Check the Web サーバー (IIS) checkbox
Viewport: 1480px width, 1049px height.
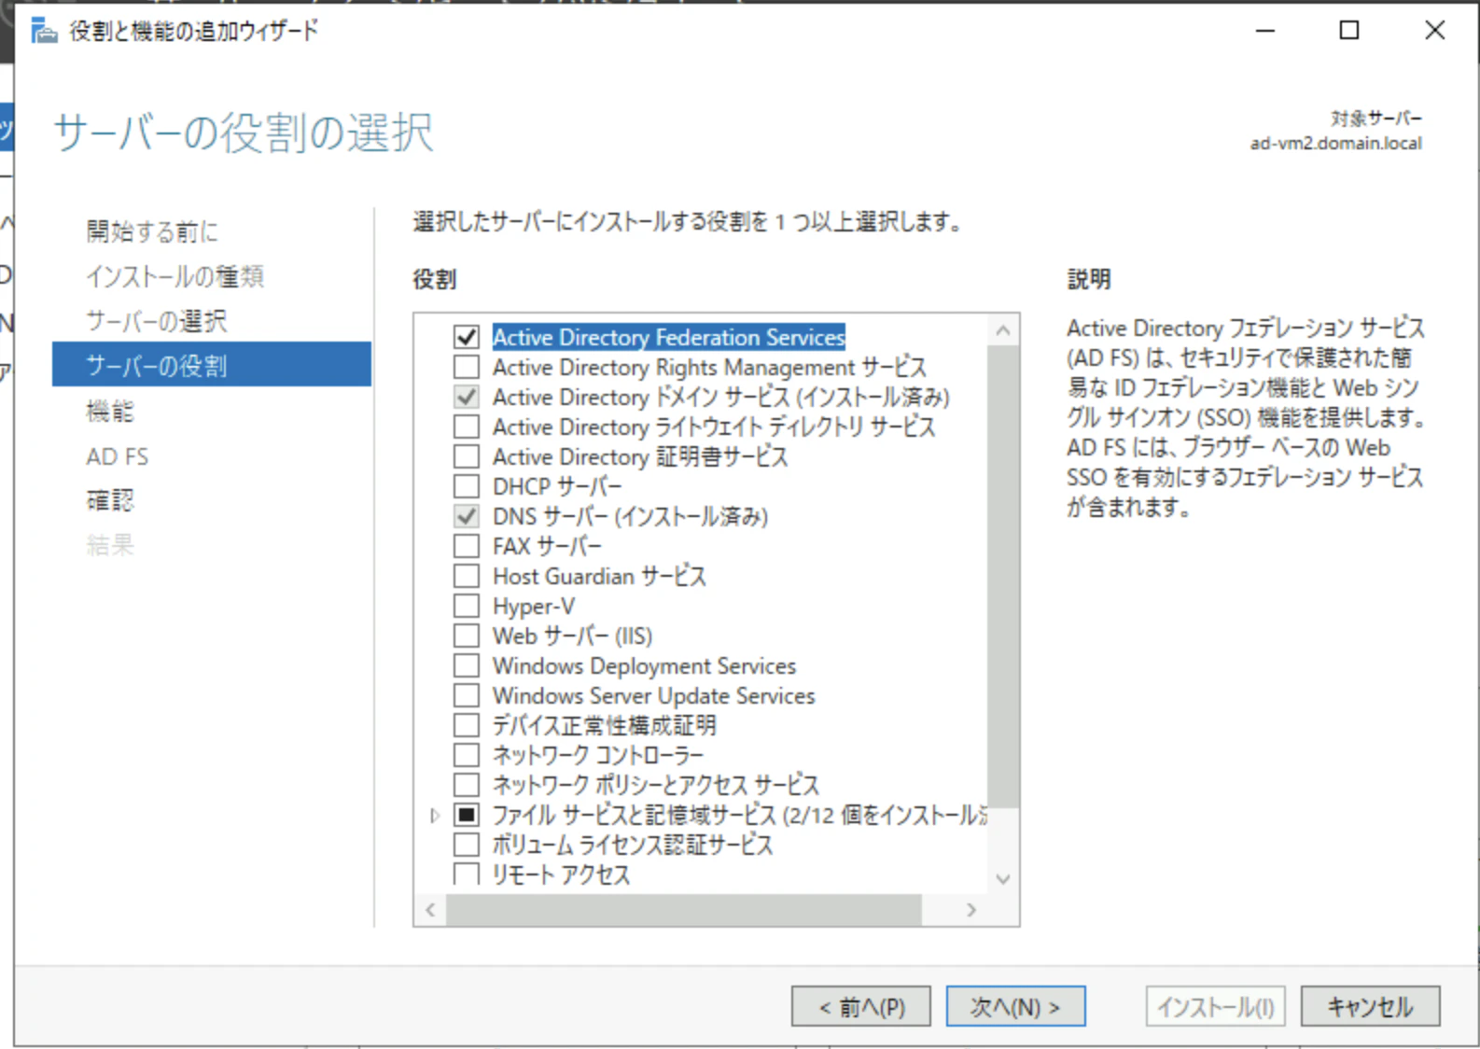pos(467,636)
